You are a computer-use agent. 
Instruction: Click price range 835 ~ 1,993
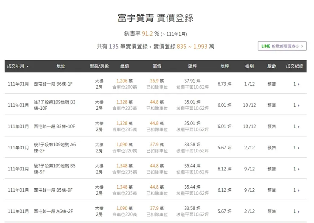point(192,46)
